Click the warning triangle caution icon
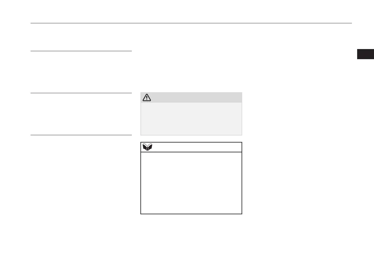Viewport: 374px width, 267px height. [x=147, y=98]
